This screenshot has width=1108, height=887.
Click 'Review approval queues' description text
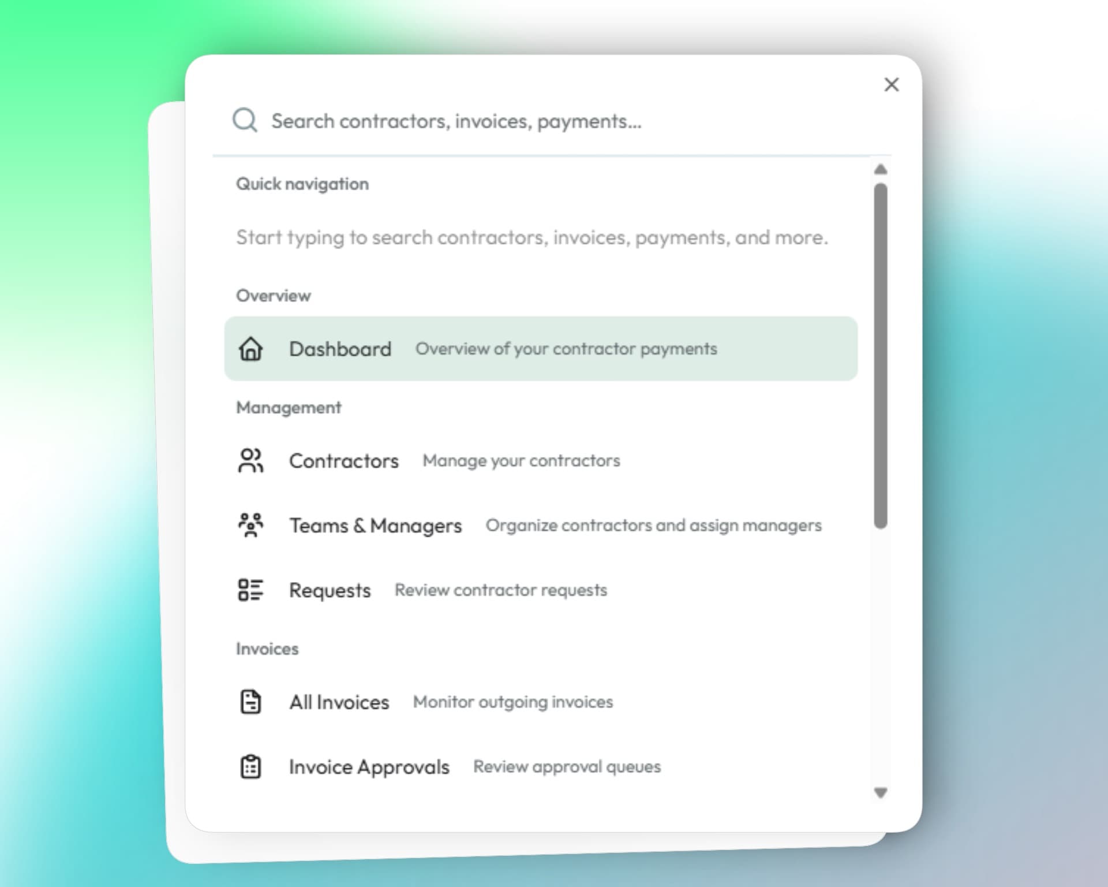tap(567, 767)
